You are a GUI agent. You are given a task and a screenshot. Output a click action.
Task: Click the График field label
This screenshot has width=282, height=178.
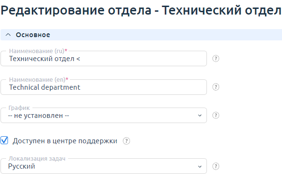[x=19, y=108]
